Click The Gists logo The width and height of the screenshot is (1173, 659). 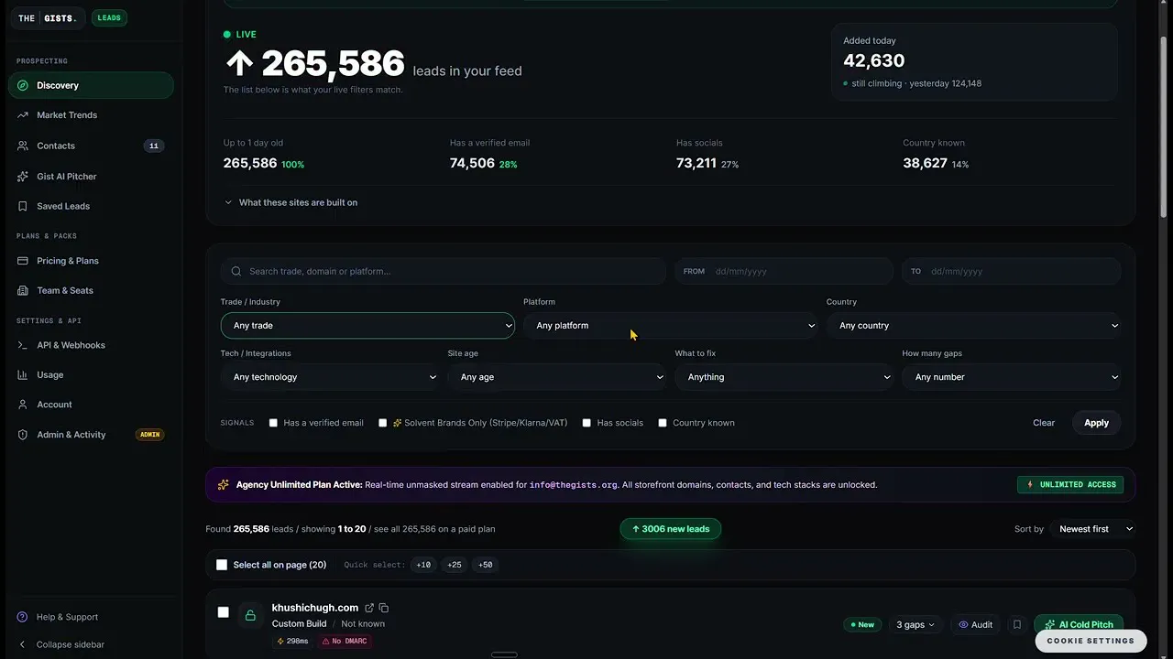tap(48, 18)
